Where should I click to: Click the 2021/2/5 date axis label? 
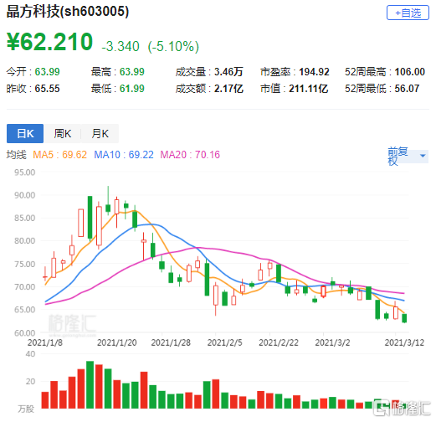[x=224, y=342]
